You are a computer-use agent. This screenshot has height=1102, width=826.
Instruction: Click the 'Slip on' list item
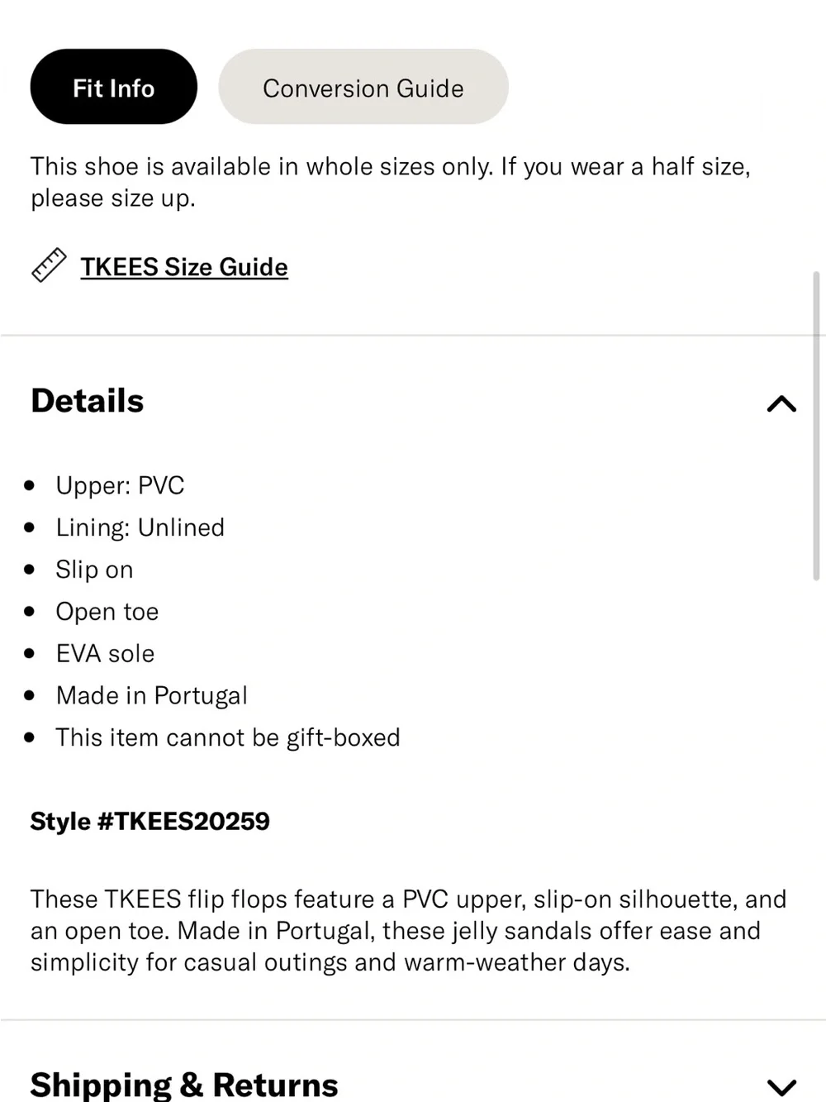point(94,570)
